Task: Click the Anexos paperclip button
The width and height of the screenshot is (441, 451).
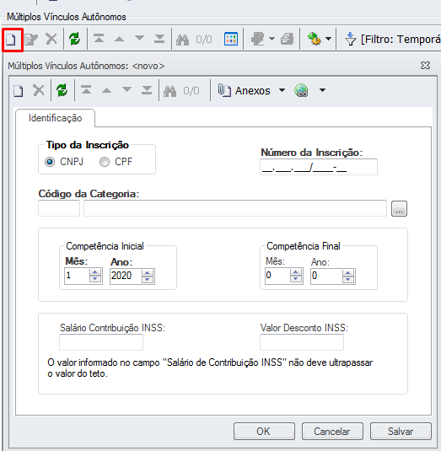Action: pyautogui.click(x=244, y=90)
